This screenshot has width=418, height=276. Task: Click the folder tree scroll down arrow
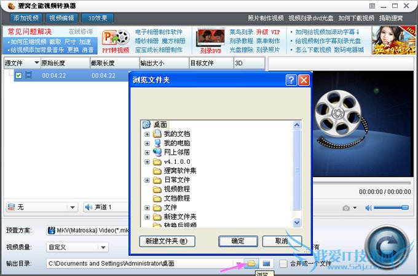(297, 222)
